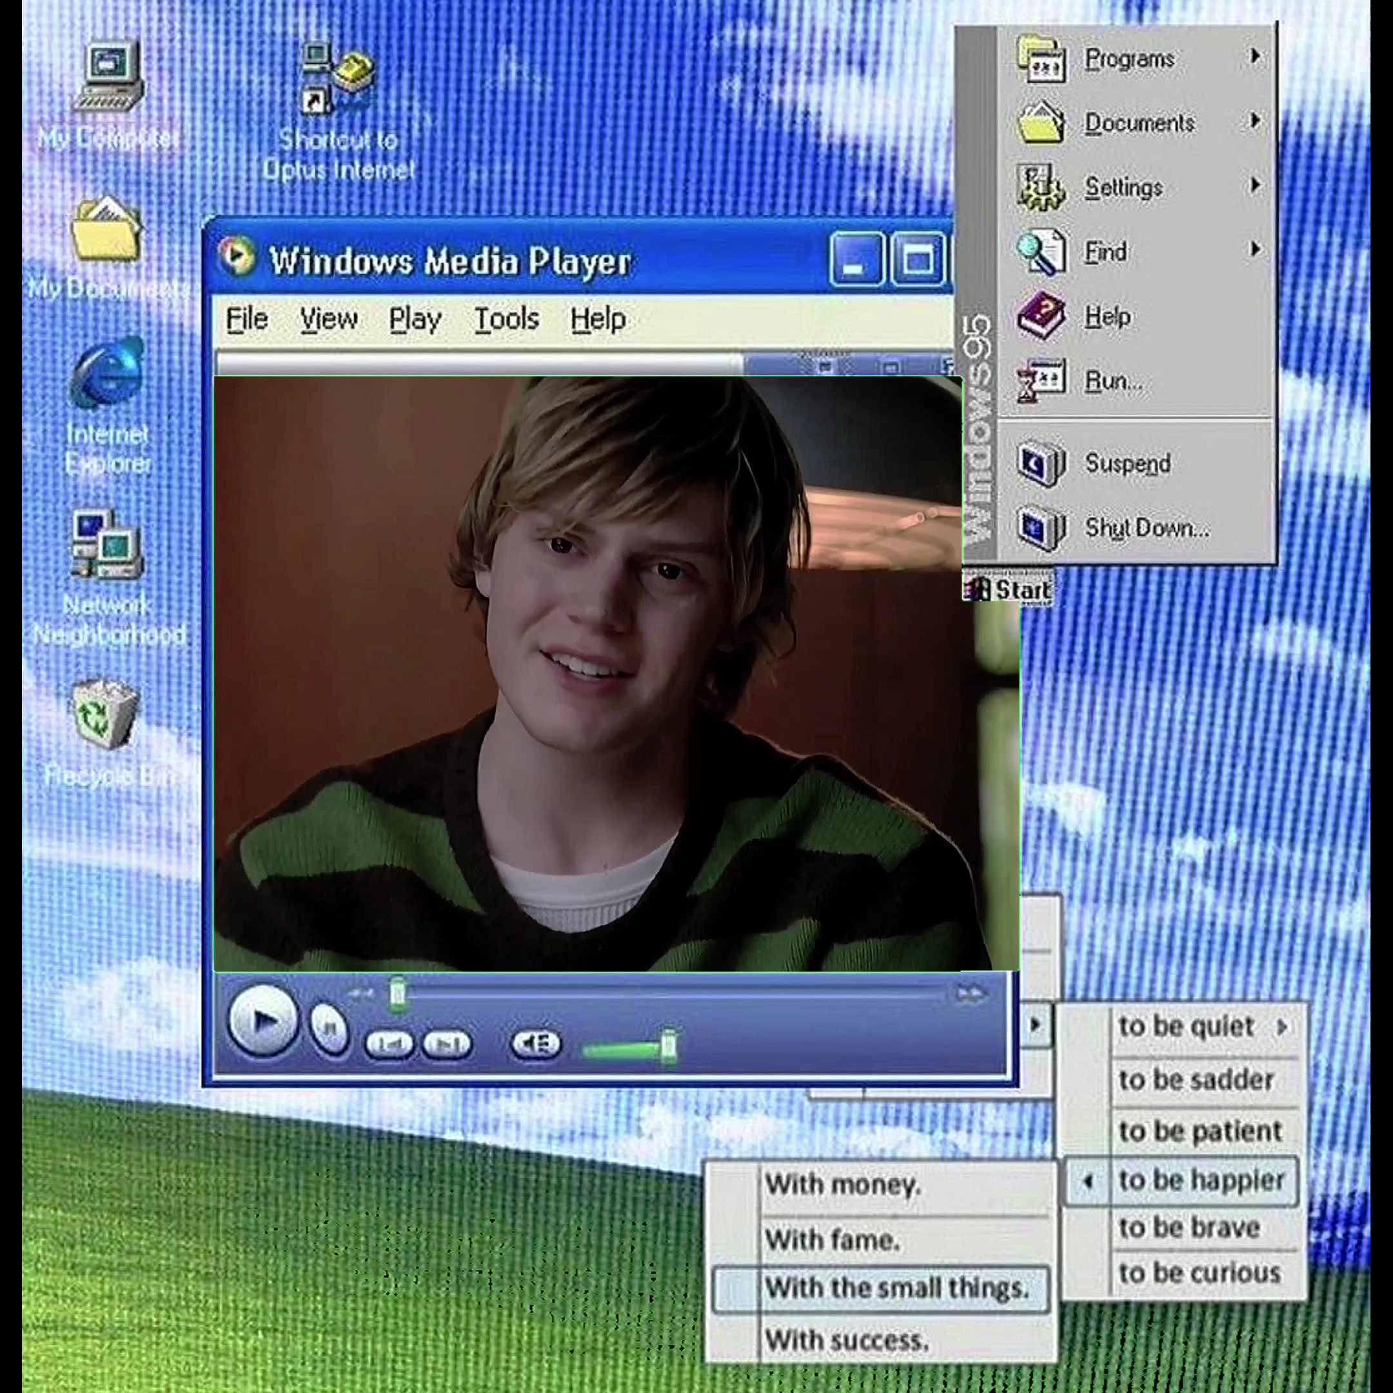Choose Run... in the Start menu
Viewport: 1393px width, 1393px height.
(1114, 380)
